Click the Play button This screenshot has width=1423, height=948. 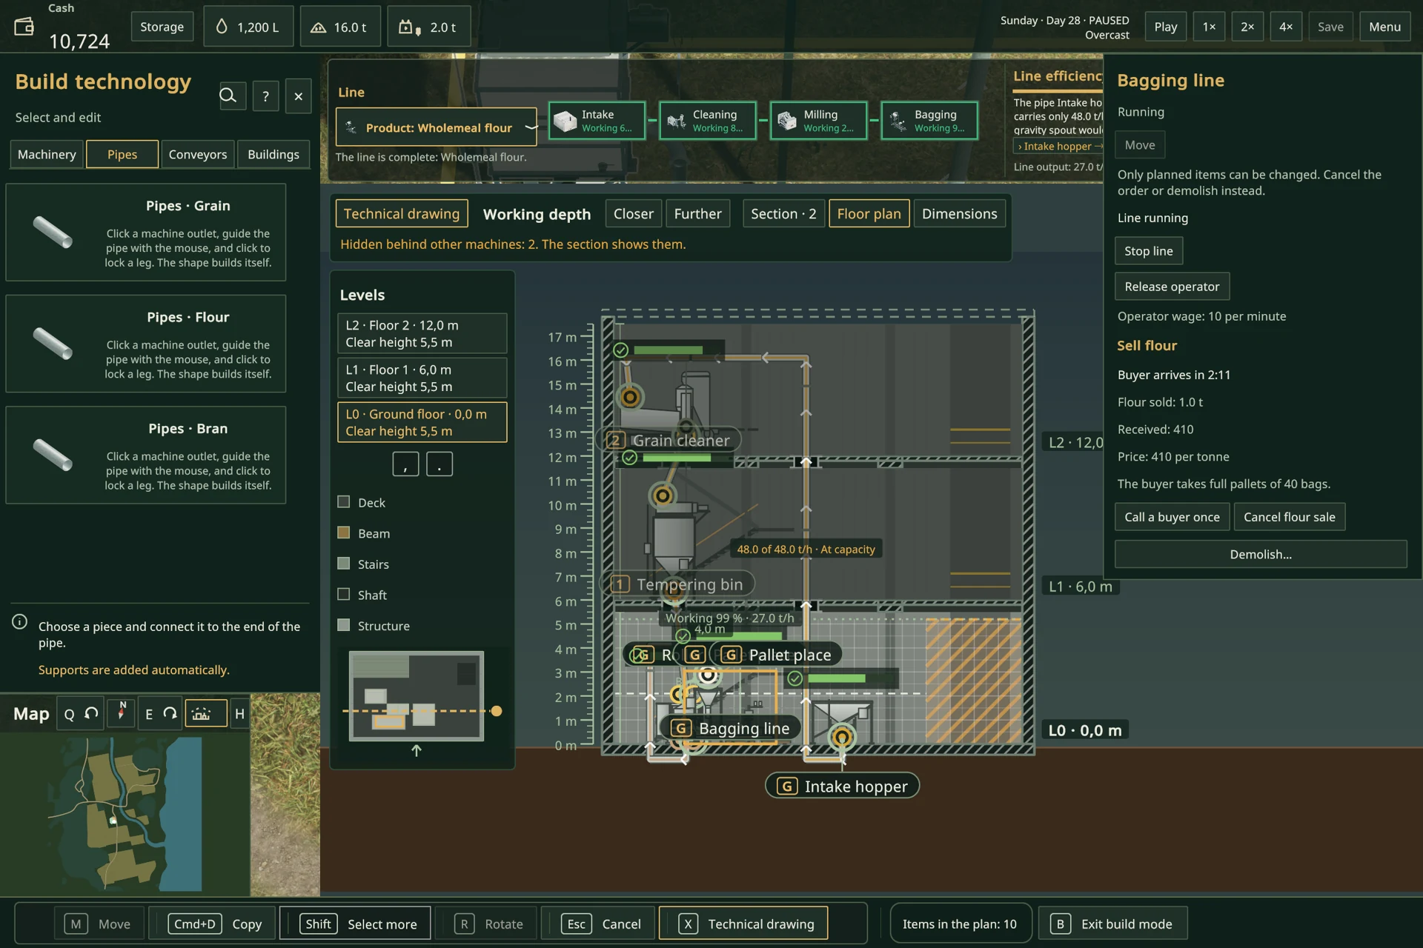1165,27
